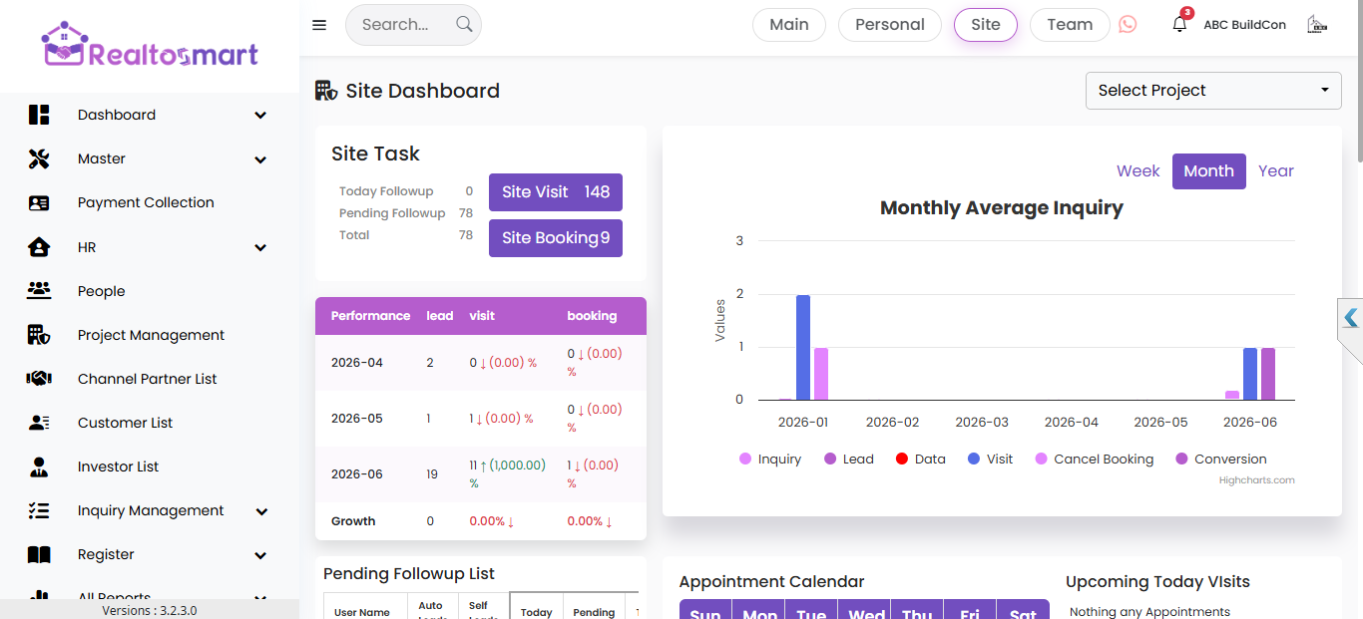Image resolution: width=1363 pixels, height=619 pixels.
Task: Click the Payment Collection card icon
Action: [x=39, y=202]
